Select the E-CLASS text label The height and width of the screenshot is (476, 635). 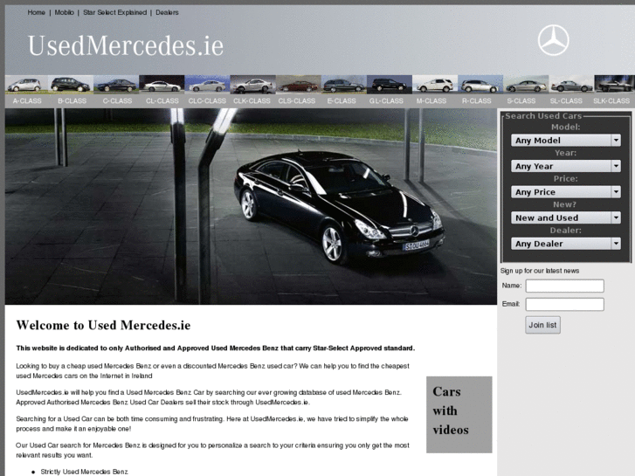tap(342, 100)
